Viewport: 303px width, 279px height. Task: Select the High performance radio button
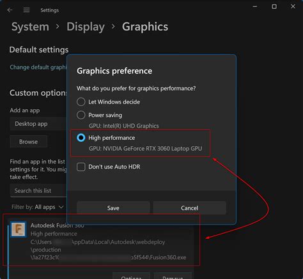(x=81, y=138)
